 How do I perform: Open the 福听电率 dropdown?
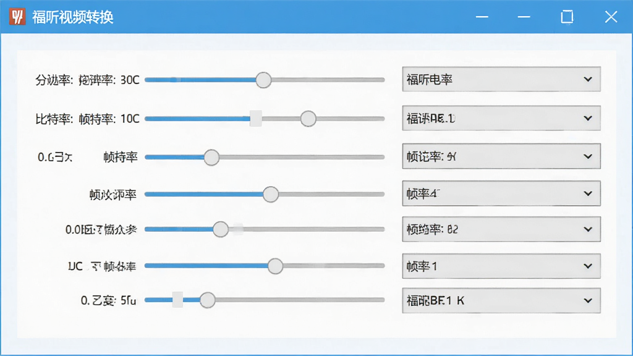tap(501, 79)
